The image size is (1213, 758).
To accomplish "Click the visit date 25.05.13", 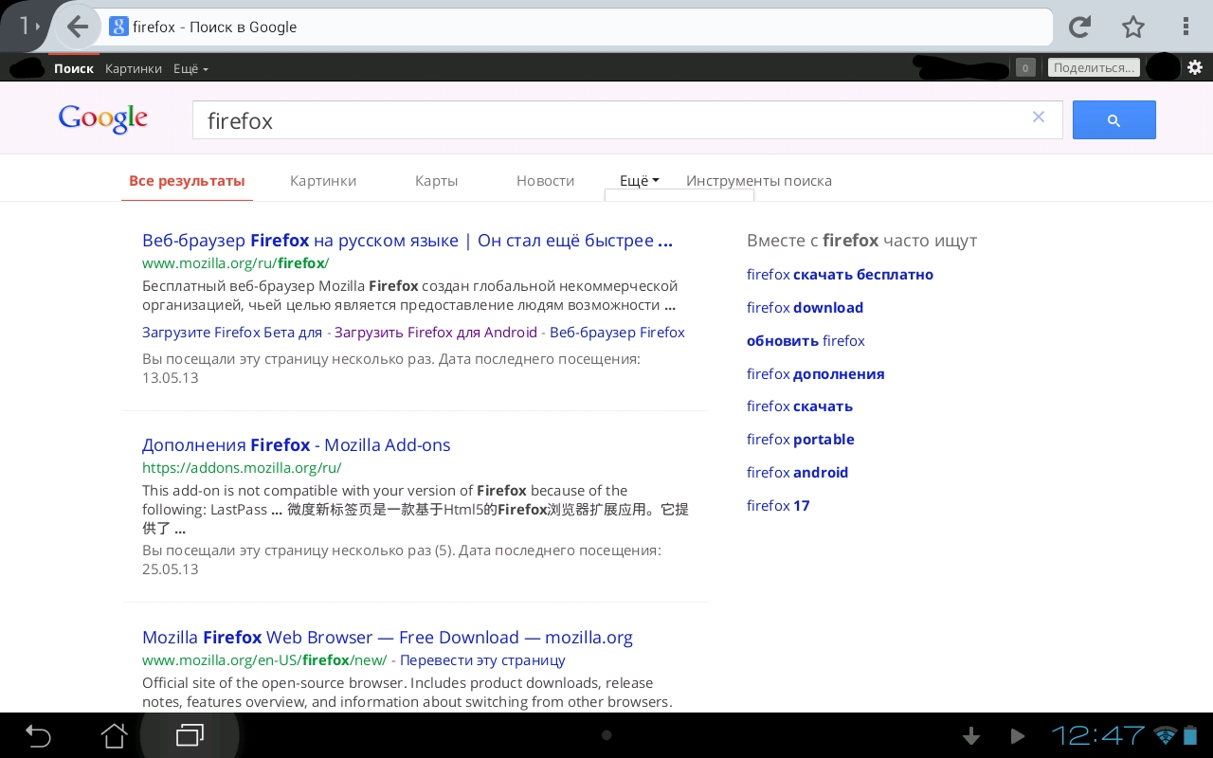I will (x=171, y=569).
